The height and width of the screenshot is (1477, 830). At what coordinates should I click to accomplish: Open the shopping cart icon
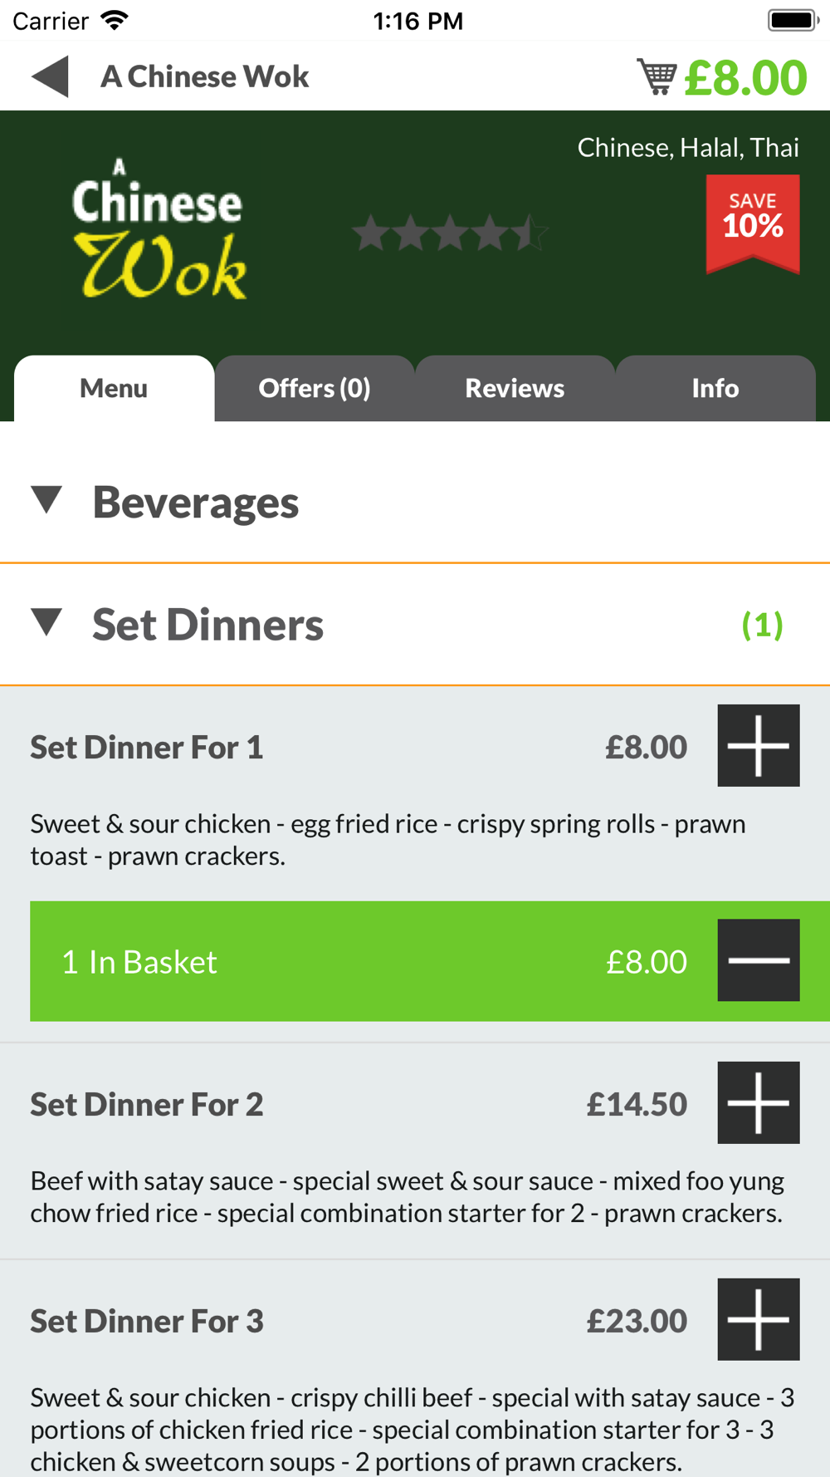tap(657, 76)
